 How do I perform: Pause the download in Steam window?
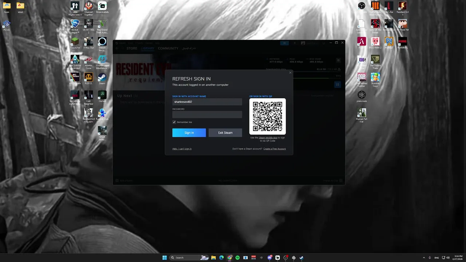coord(337,84)
